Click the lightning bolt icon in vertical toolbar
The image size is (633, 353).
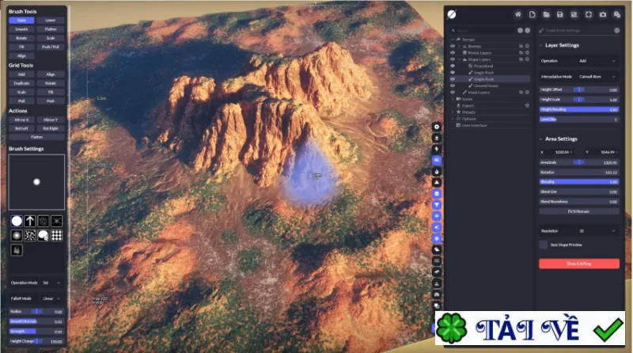tap(437, 149)
